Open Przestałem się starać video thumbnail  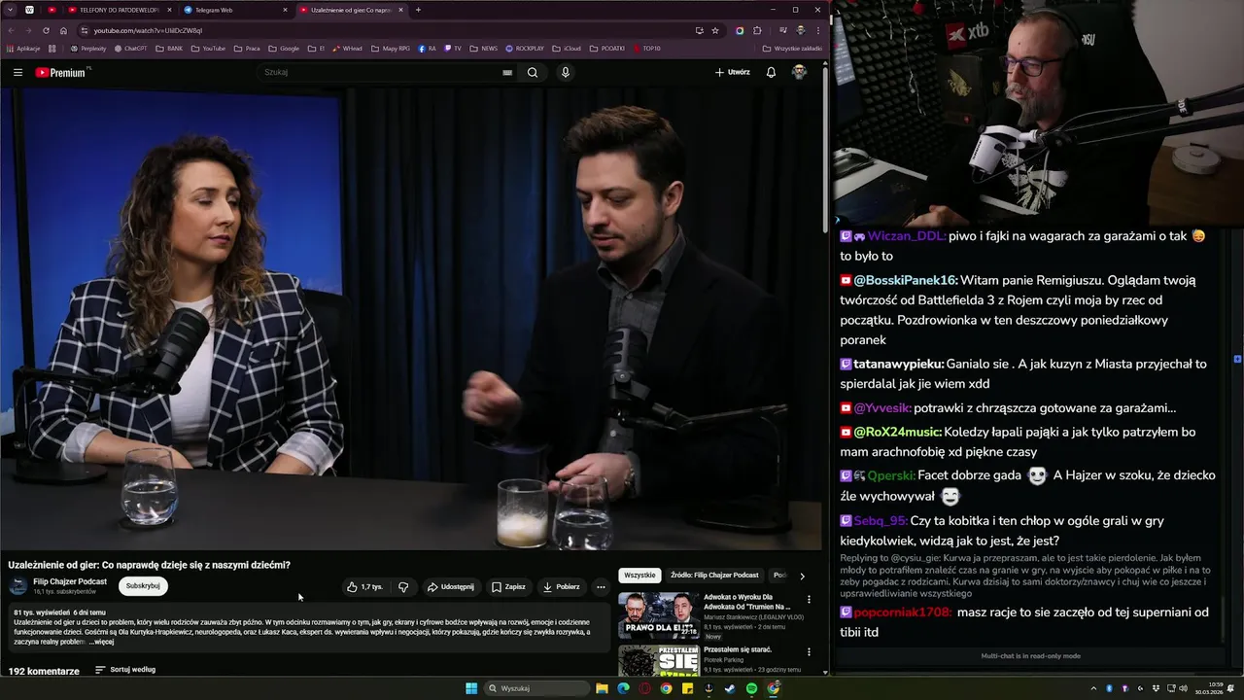[659, 660]
